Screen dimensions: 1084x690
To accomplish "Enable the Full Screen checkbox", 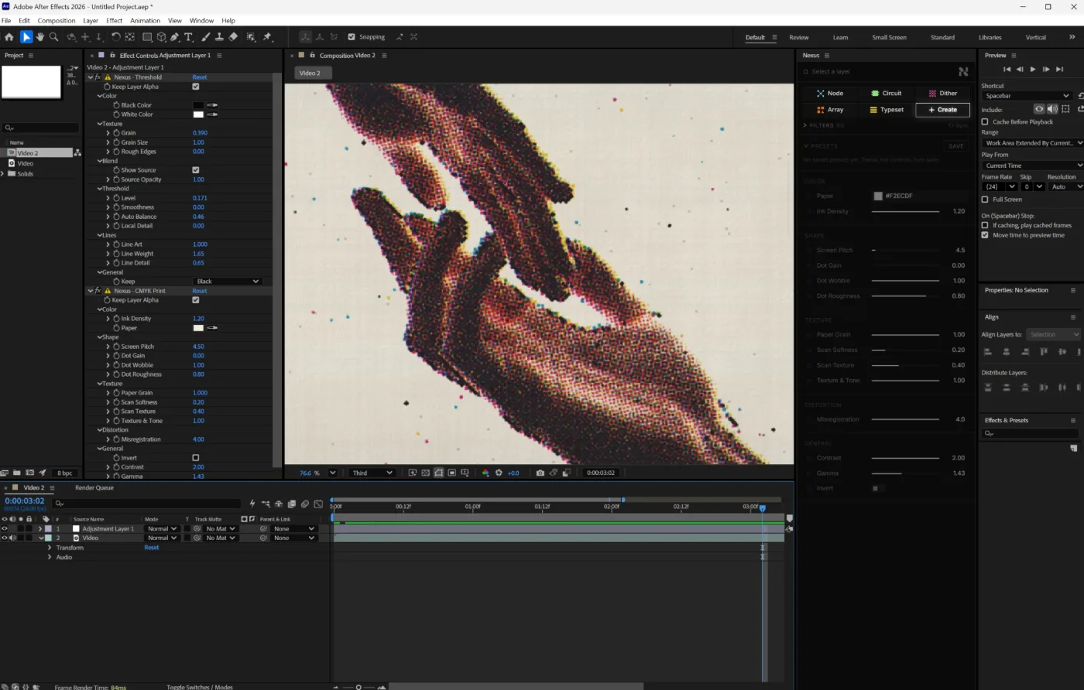I will pyautogui.click(x=985, y=200).
